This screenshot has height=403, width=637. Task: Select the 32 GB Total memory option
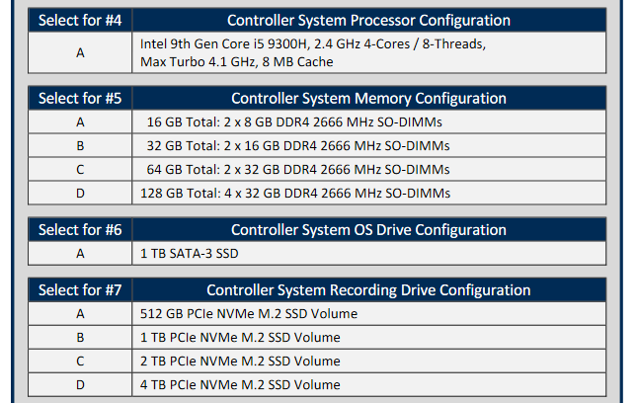pyautogui.click(x=296, y=145)
